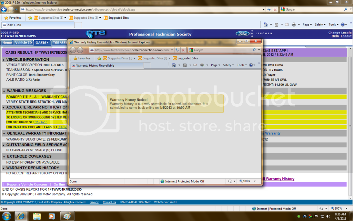Open the Contact Us footer link

(x=109, y=202)
